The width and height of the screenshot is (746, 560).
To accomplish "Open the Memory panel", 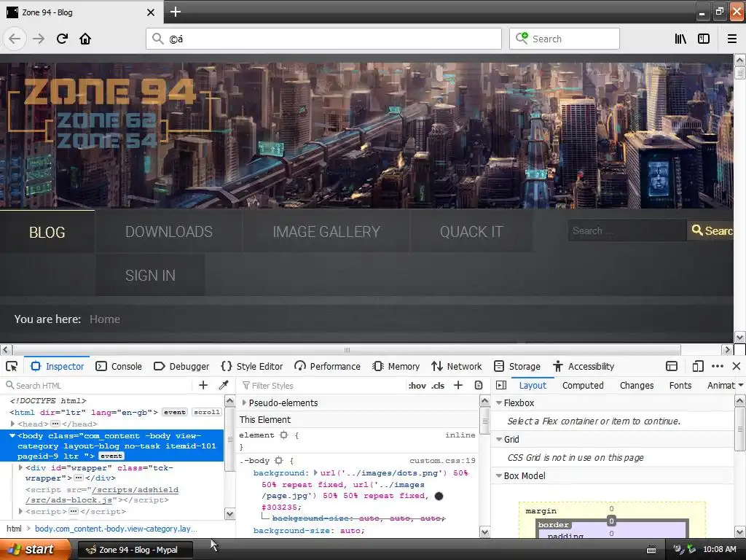I will (x=396, y=366).
